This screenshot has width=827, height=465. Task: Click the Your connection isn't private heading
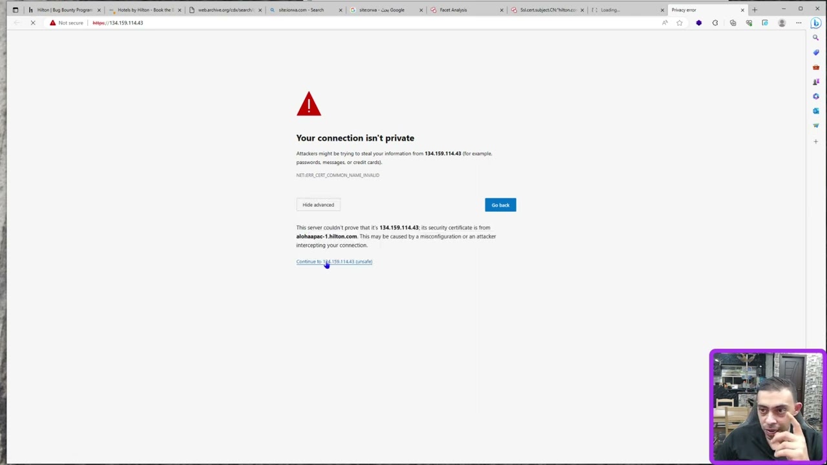[x=355, y=138]
